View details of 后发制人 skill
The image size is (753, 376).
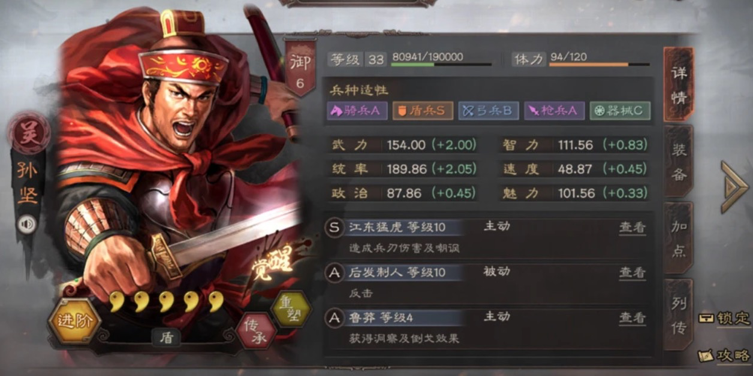click(632, 272)
